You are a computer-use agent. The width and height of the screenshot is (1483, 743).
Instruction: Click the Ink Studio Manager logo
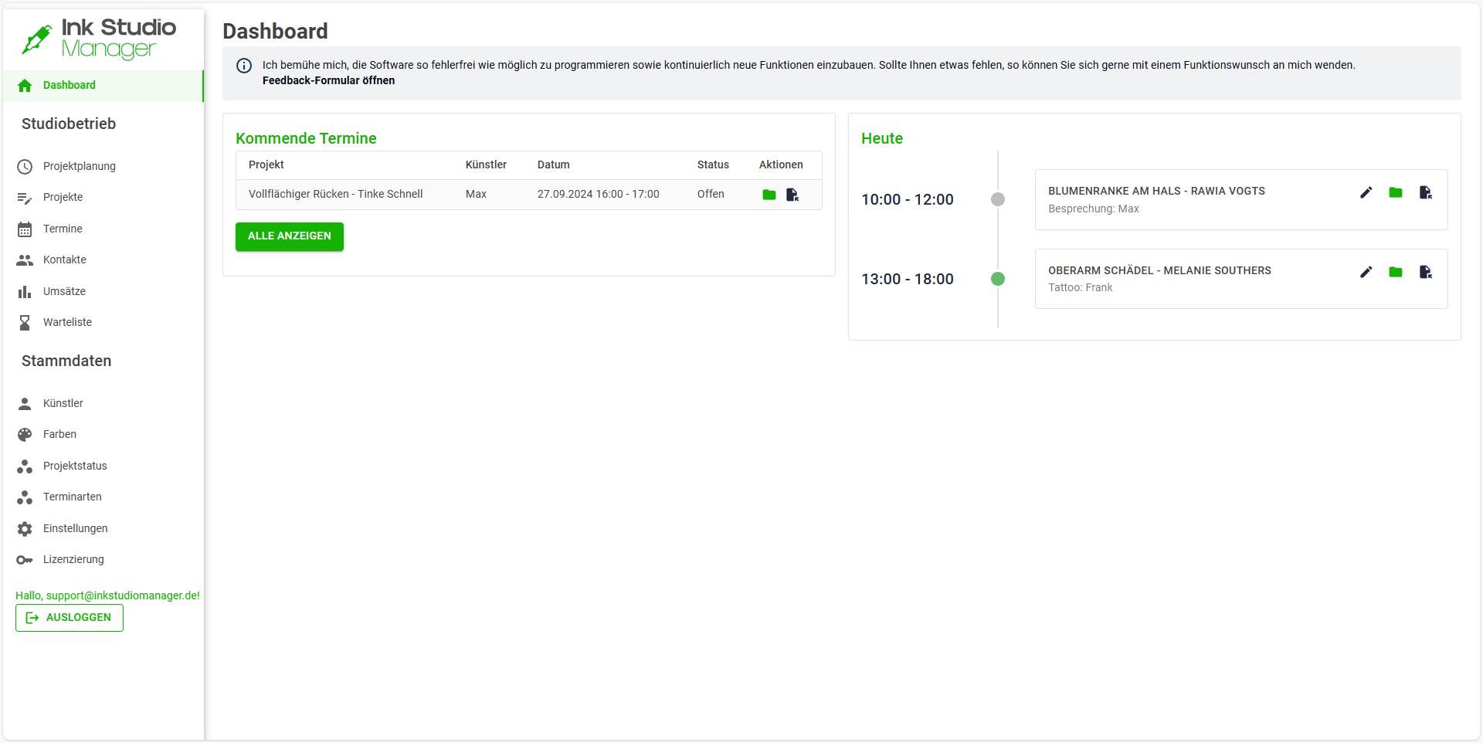click(99, 39)
